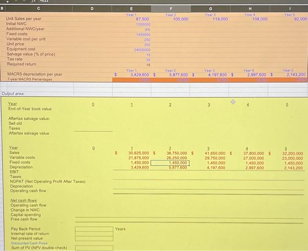Click MACRS depreciation Year 1 cell 3,429,600
The image size is (308, 251).
pos(139,75)
